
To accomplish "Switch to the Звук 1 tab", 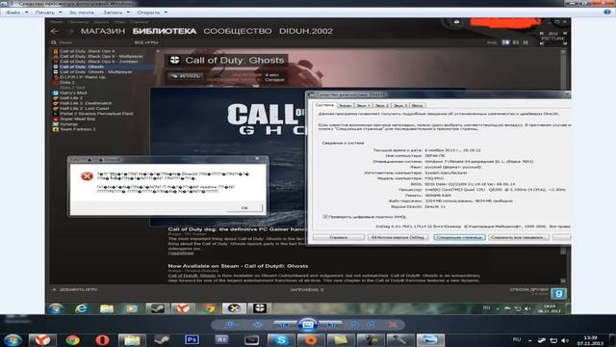I will click(364, 105).
